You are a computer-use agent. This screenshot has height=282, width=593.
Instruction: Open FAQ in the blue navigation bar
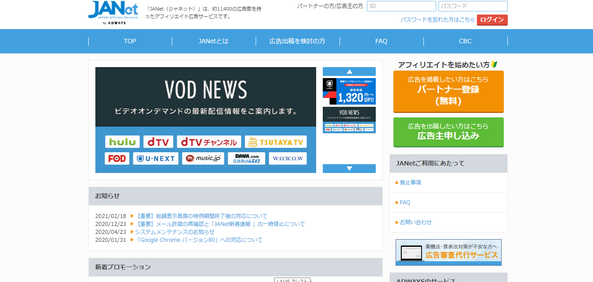(x=381, y=41)
